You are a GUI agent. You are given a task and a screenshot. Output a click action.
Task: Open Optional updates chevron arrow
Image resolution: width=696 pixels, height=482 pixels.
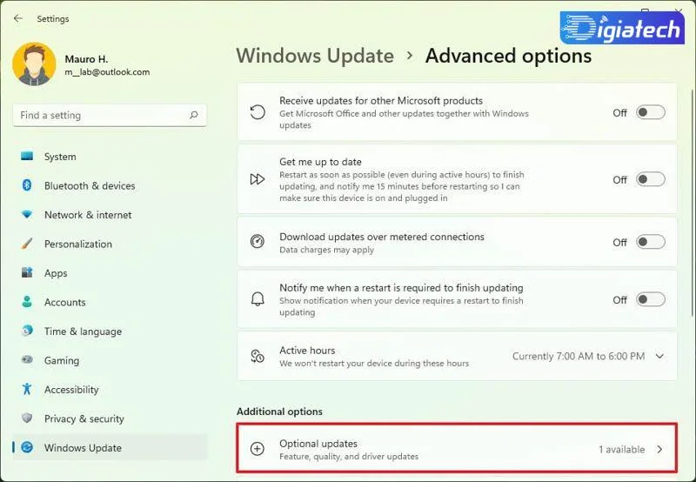pos(659,449)
